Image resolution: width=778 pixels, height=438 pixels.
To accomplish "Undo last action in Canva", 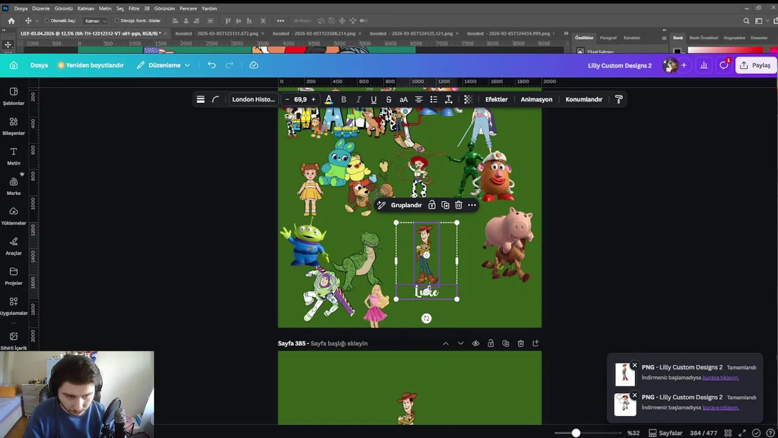I will click(212, 65).
